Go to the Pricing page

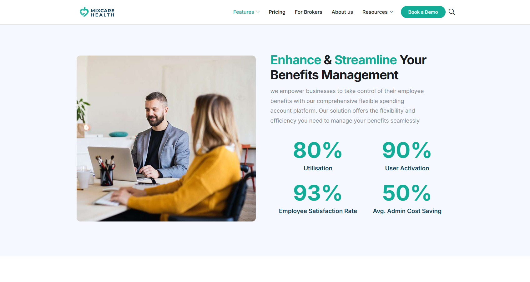pos(277,12)
